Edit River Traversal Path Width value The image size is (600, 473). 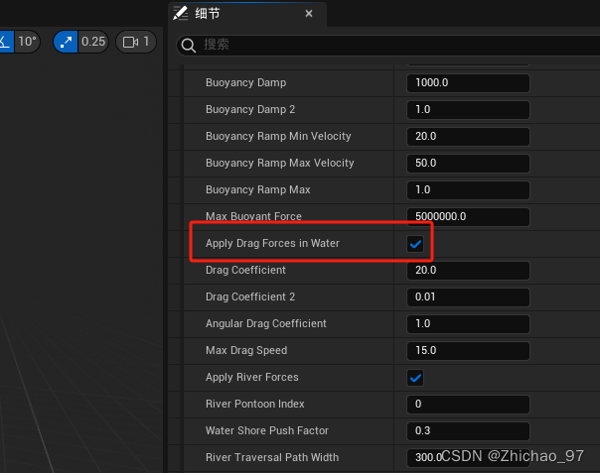click(x=468, y=457)
